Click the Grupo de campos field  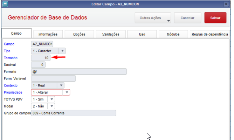click(74, 113)
